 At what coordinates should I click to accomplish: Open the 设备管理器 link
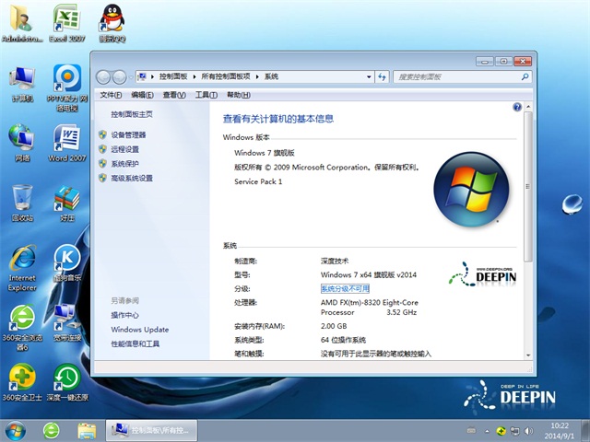128,134
